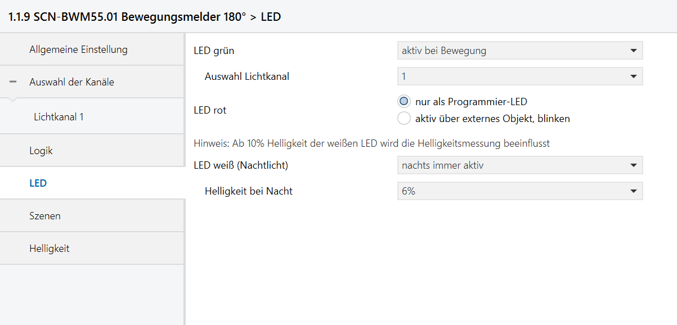Choose 'aktiv über externes Objekt, blinken' option
Screen dimensions: 677x325
pos(403,119)
